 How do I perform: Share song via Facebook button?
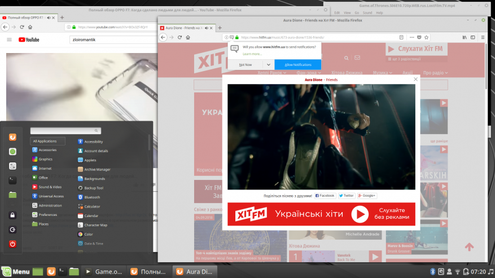[x=325, y=196]
